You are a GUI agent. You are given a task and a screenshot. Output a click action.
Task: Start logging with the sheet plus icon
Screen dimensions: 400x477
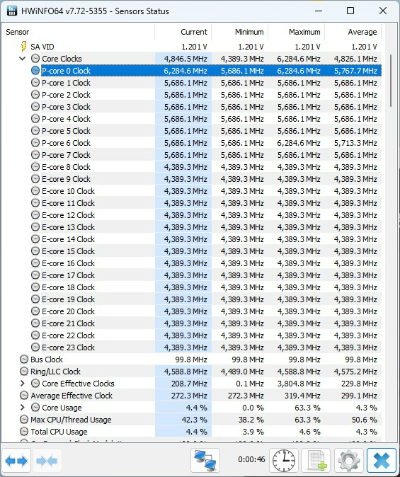(316, 461)
